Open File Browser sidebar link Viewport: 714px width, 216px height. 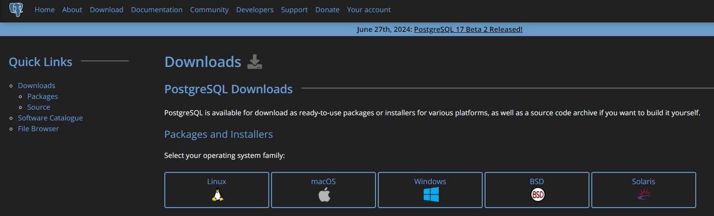coord(38,129)
